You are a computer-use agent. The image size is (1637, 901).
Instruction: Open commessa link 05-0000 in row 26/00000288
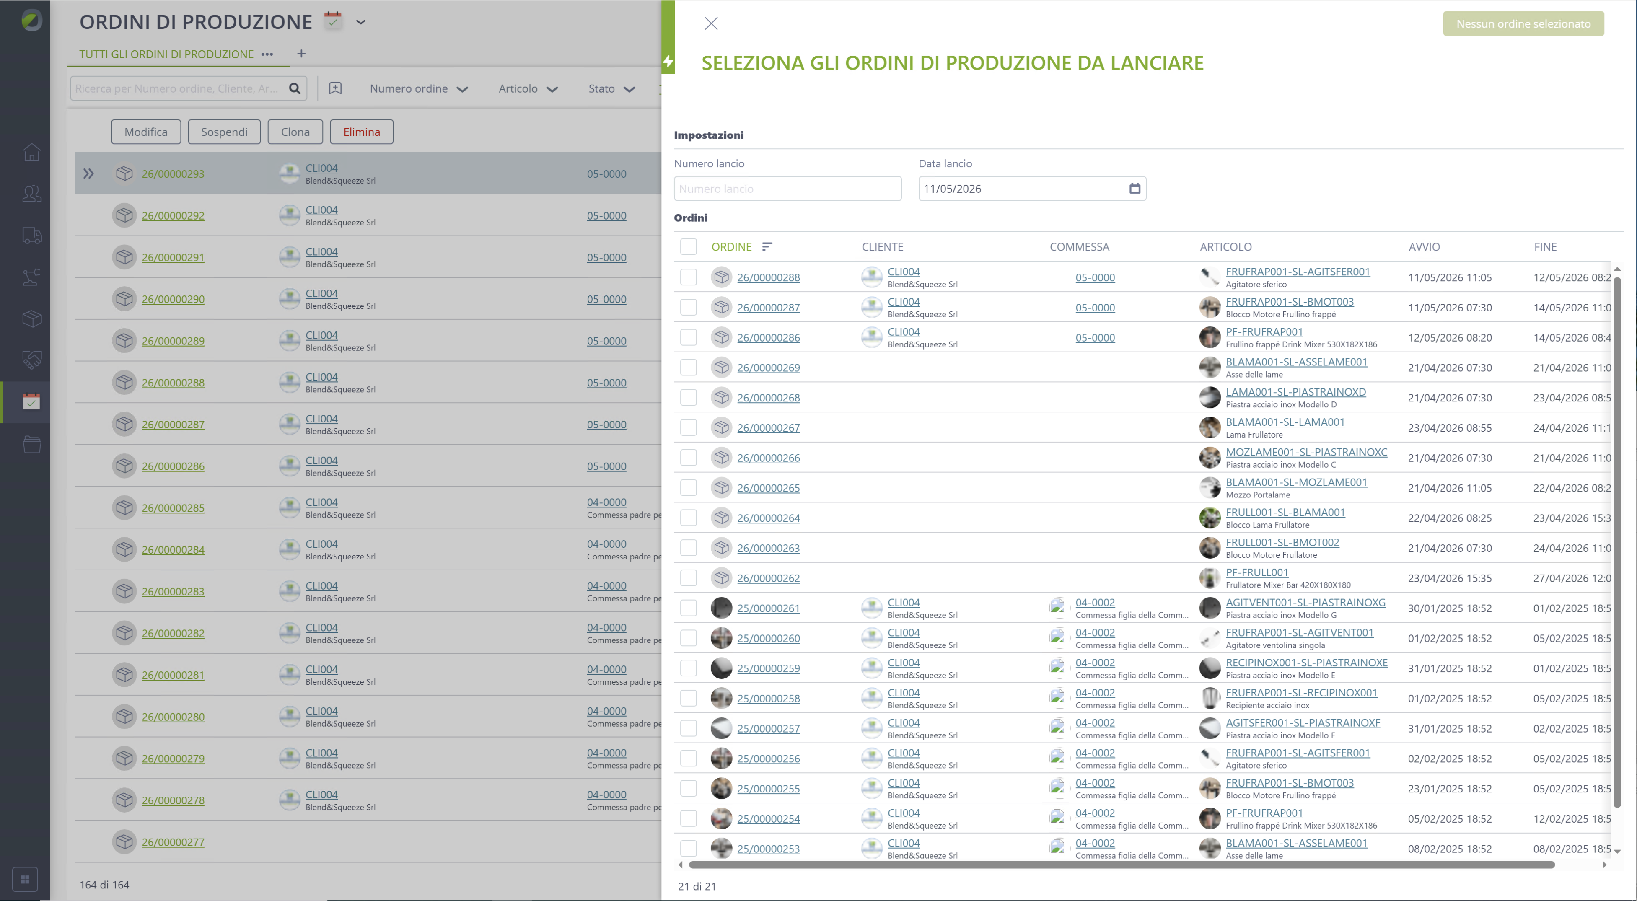click(x=1094, y=277)
